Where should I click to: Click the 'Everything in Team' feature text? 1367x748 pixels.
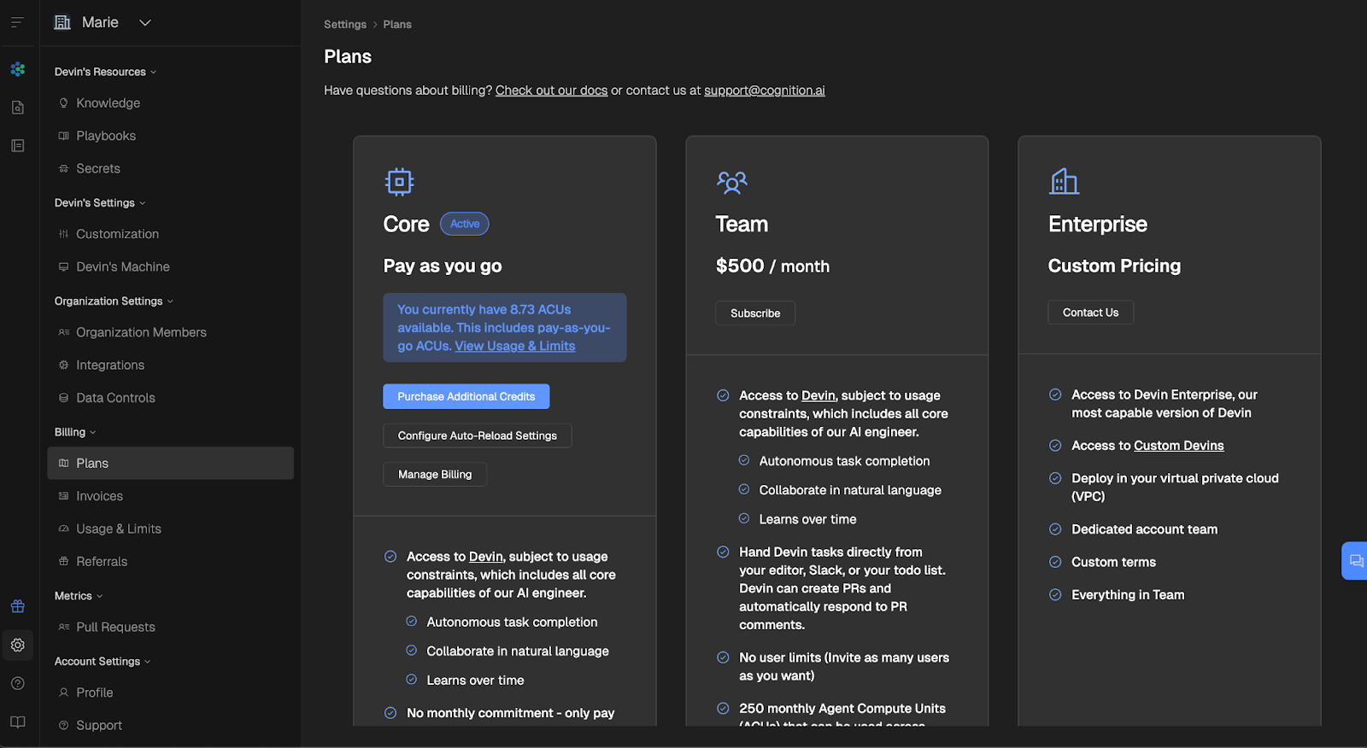1128,595
